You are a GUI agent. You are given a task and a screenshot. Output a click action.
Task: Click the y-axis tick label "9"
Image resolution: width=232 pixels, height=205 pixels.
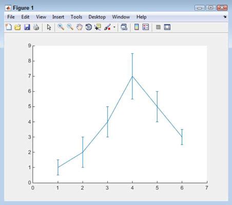[x=30, y=46]
